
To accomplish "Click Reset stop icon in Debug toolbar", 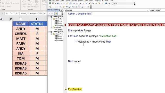I will pyautogui.click(x=60, y=7).
